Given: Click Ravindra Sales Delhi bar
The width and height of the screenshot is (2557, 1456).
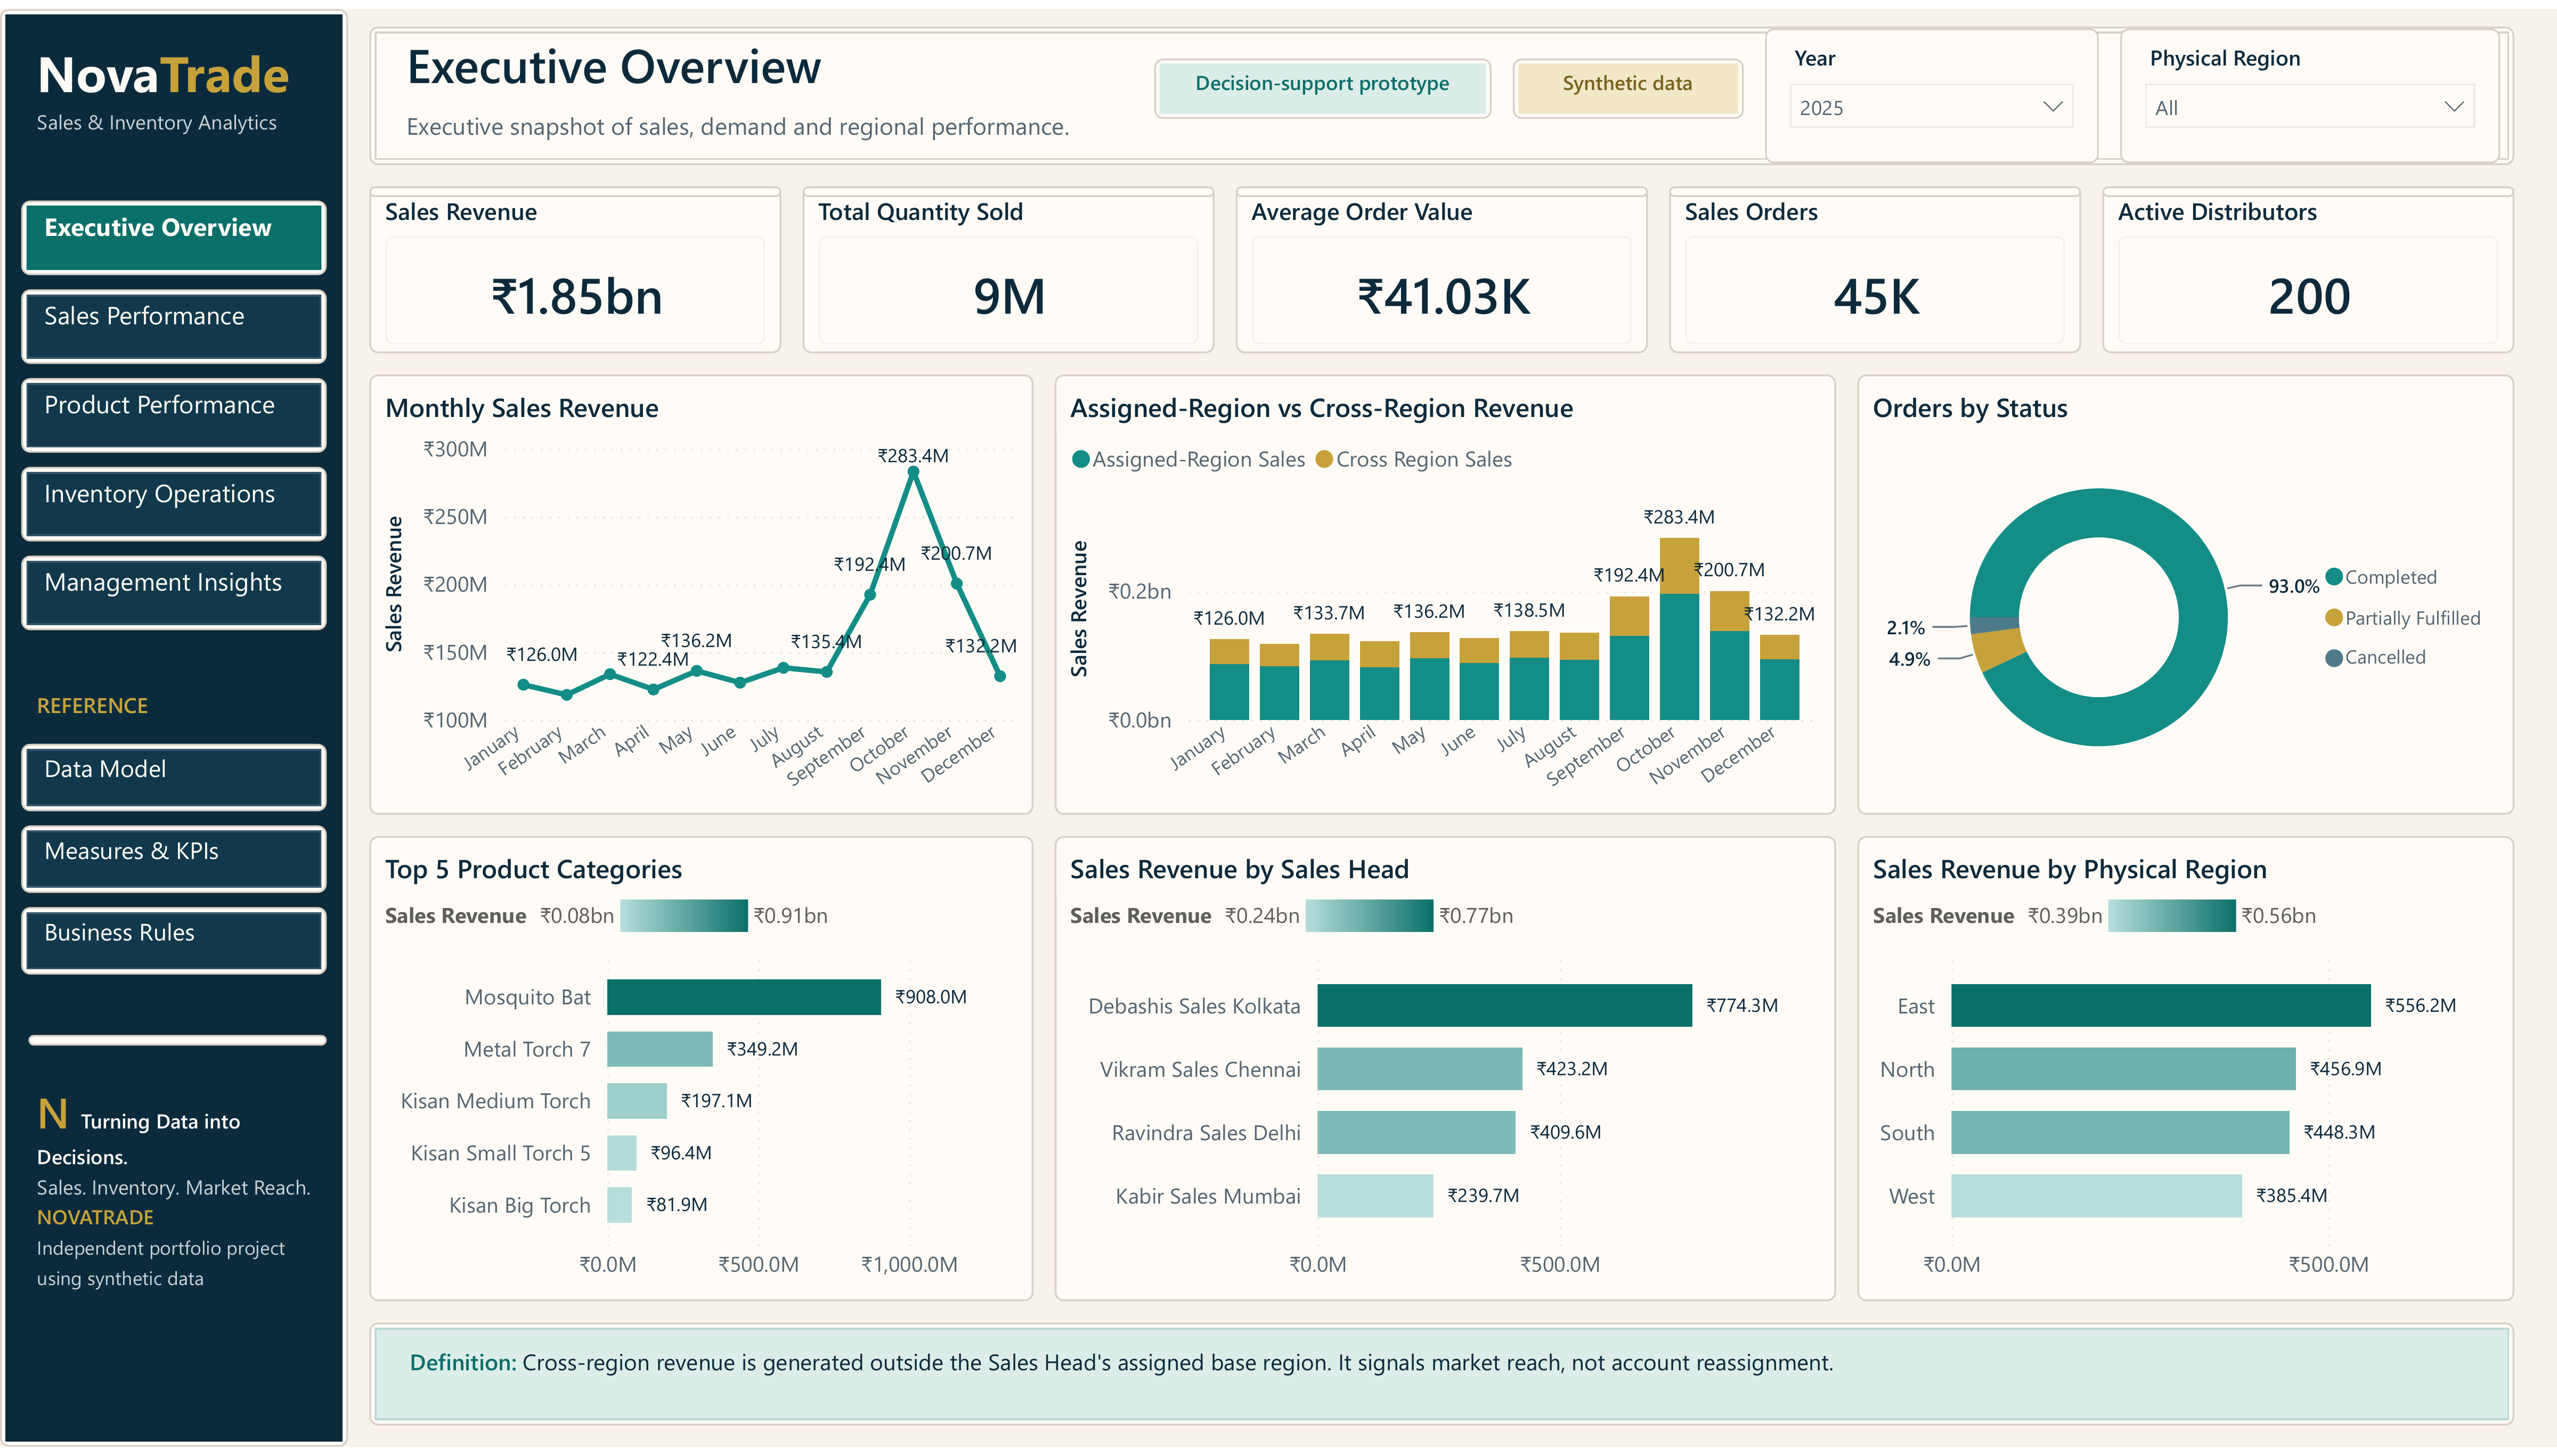Looking at the screenshot, I should 1417,1133.
